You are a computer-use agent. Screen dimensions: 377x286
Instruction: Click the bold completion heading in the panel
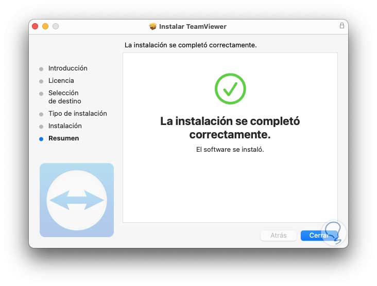pos(230,128)
